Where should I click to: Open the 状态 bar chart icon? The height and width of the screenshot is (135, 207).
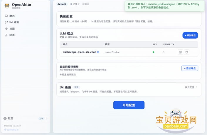click(6, 35)
